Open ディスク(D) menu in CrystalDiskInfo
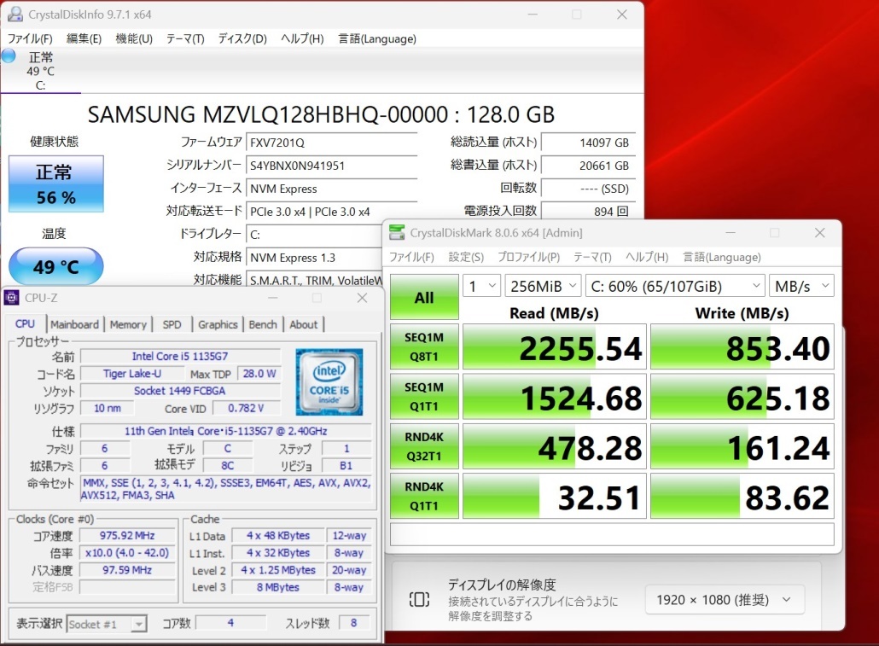Image resolution: width=879 pixels, height=646 pixels. (242, 38)
